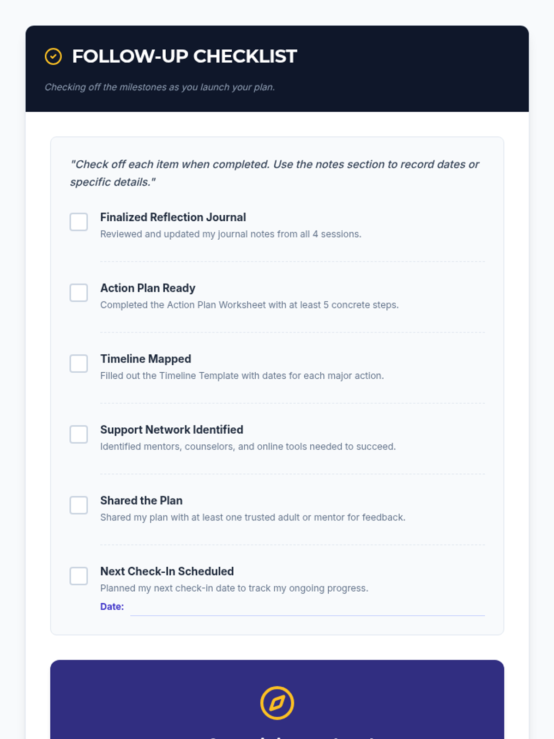
Task: Check the Finalized Reflection Journal box
Action: pos(78,222)
